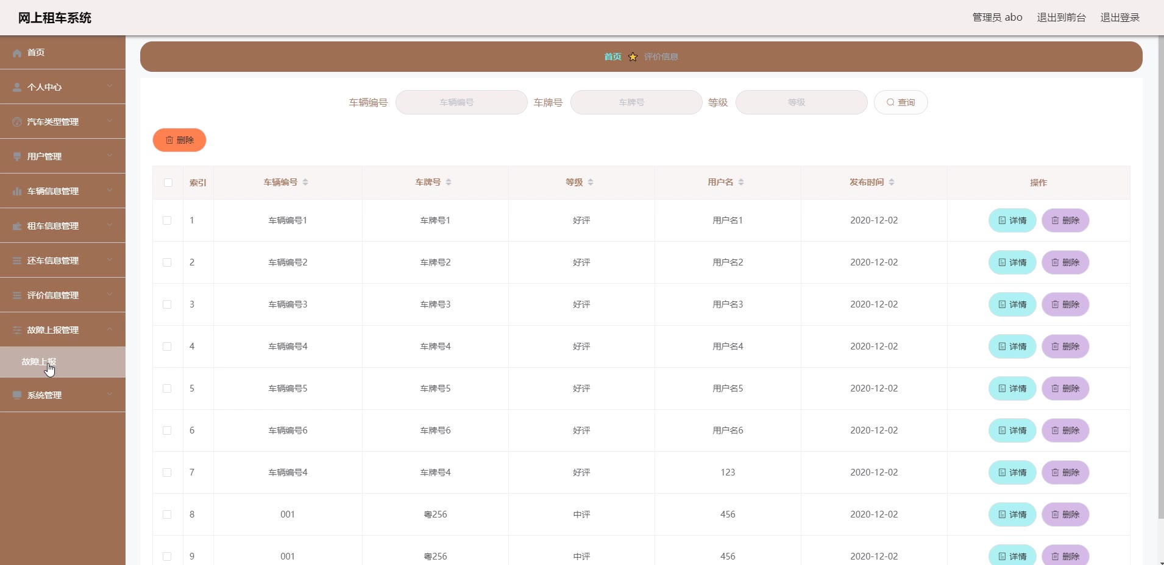Click the 车辆编号 search input field

coord(461,102)
